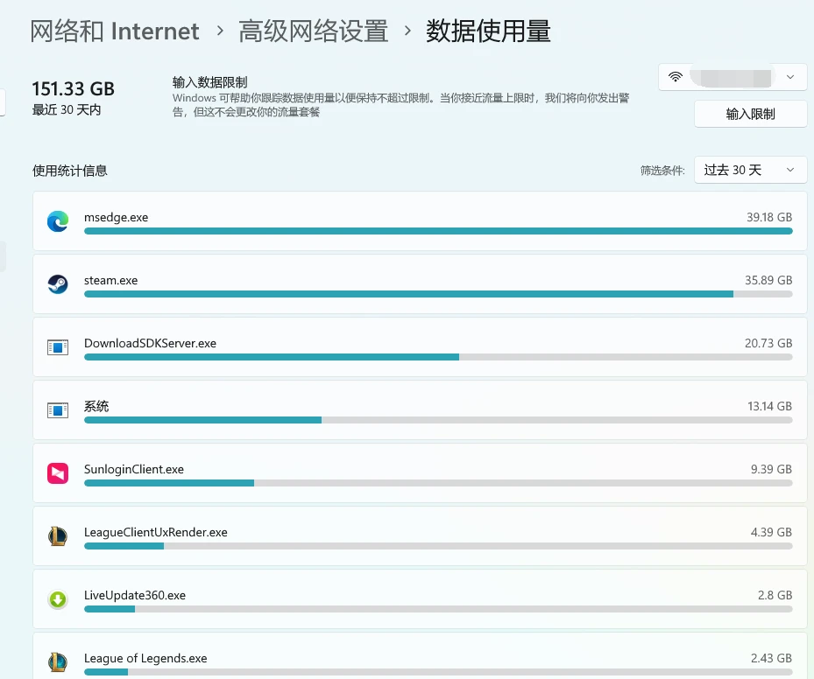Click the steam.exe usage bar
Screen dimensions: 814x679
[438, 294]
